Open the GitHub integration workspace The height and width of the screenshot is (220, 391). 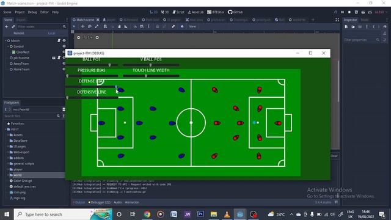point(235,12)
